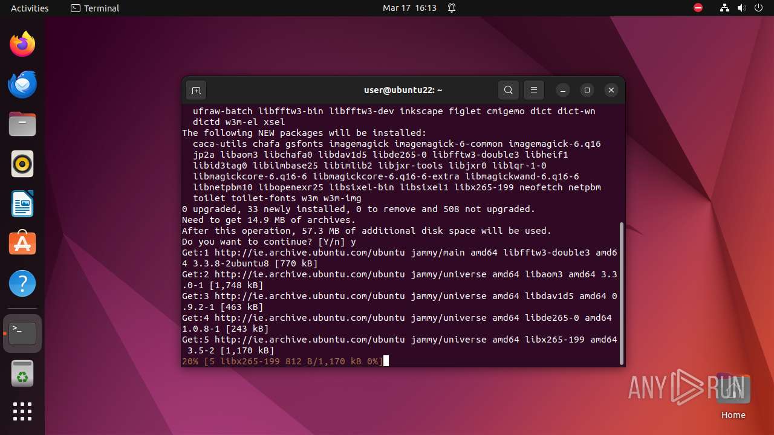This screenshot has height=435, width=774.
Task: Click the volume icon in top bar
Action: coord(741,8)
